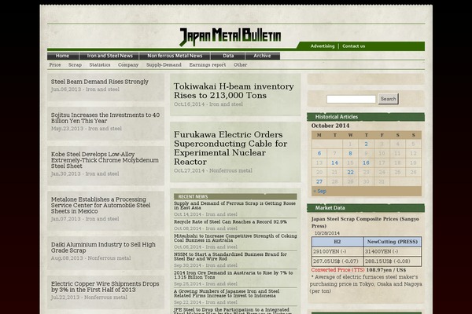The height and width of the screenshot is (314, 472).
Task: Open Growing Numbers of Japanese Firms news
Action: (x=227, y=294)
